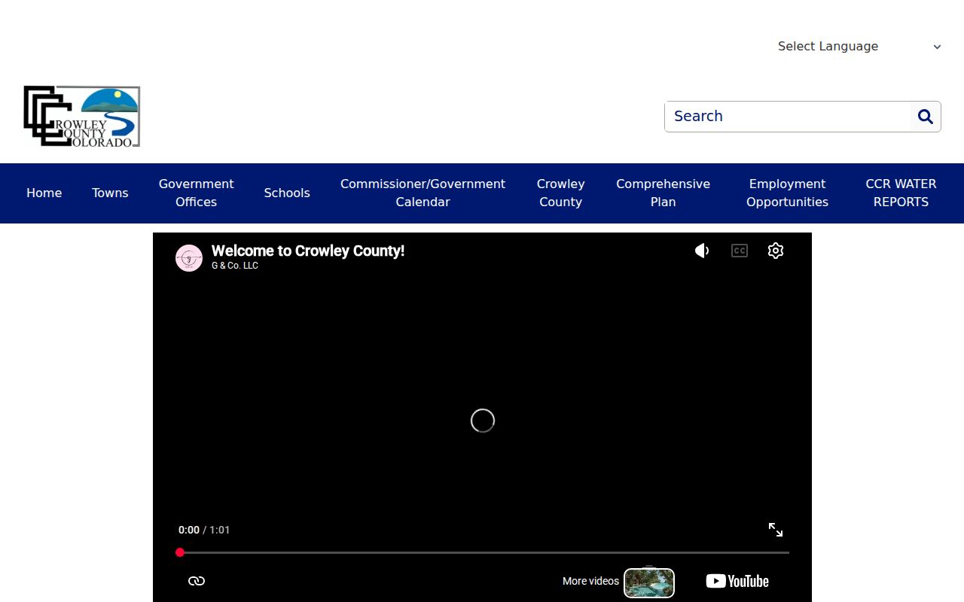
Task: Click inside the Search input field
Action: click(x=788, y=117)
